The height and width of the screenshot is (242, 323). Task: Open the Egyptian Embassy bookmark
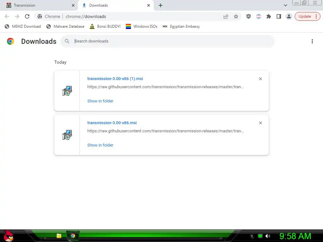[181, 26]
